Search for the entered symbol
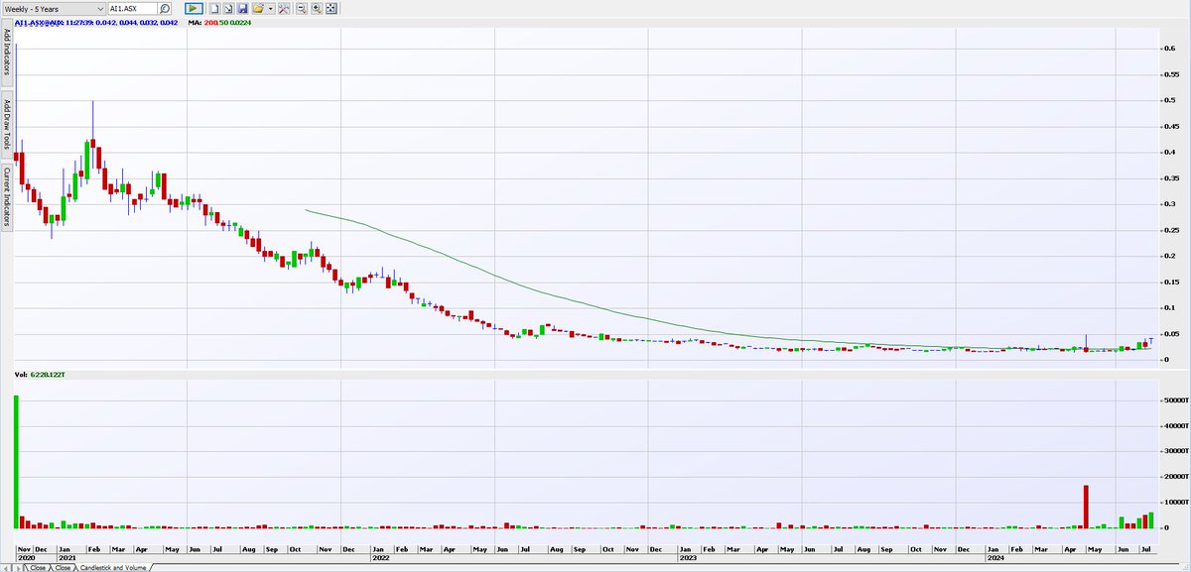The width and height of the screenshot is (1191, 572). pos(165,8)
